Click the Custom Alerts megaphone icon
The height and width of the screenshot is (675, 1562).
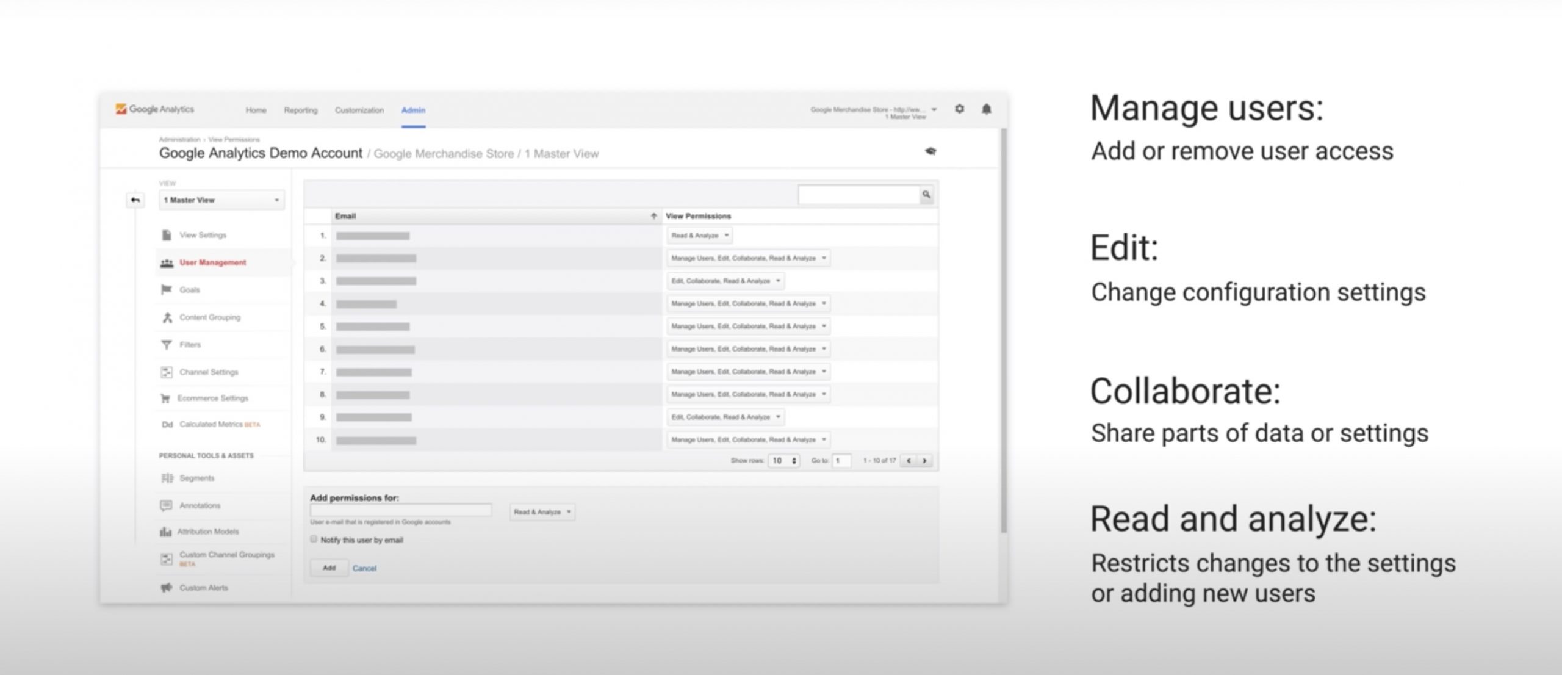click(x=166, y=588)
